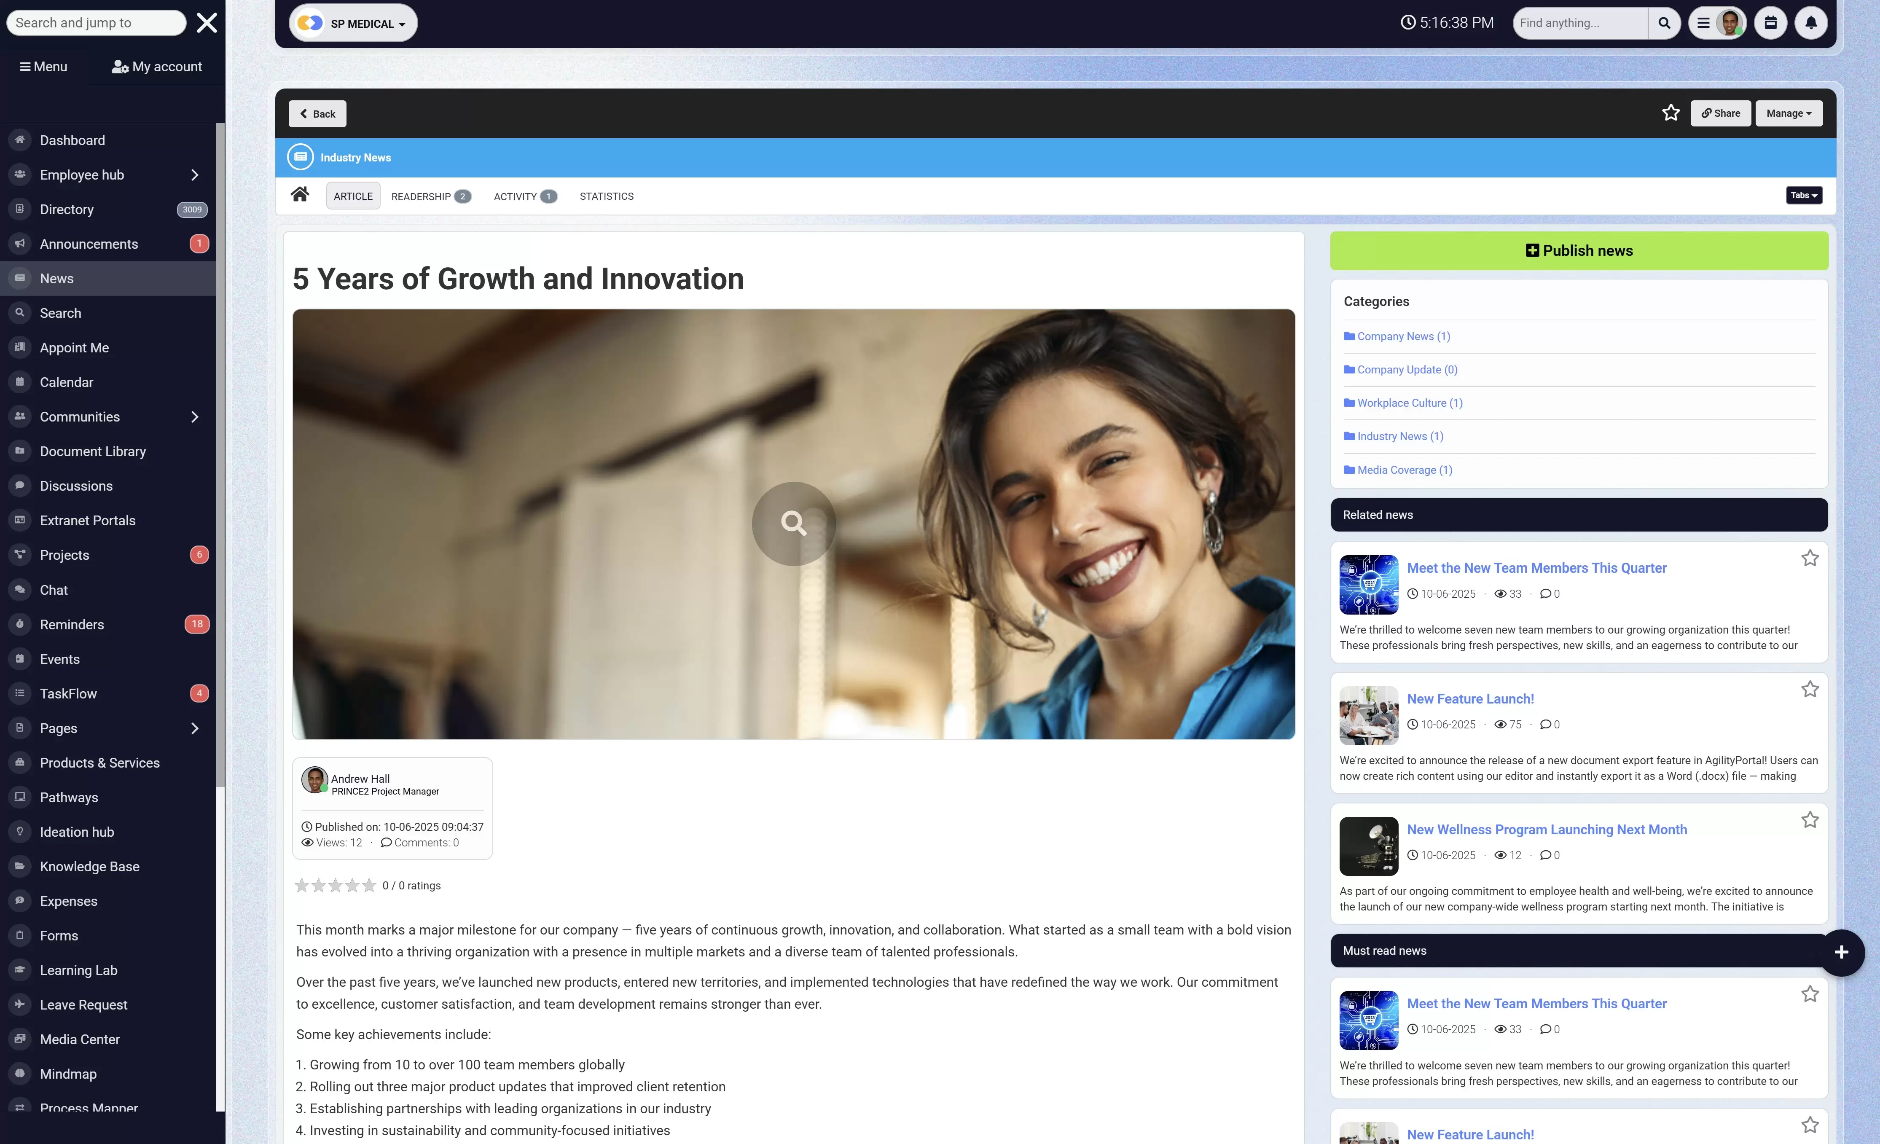Viewport: 1880px width, 1144px height.
Task: Open the hamburger menu next to the avatar
Action: pos(1703,23)
